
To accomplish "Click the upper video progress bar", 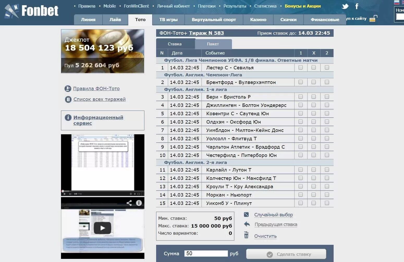I will click(x=102, y=191).
